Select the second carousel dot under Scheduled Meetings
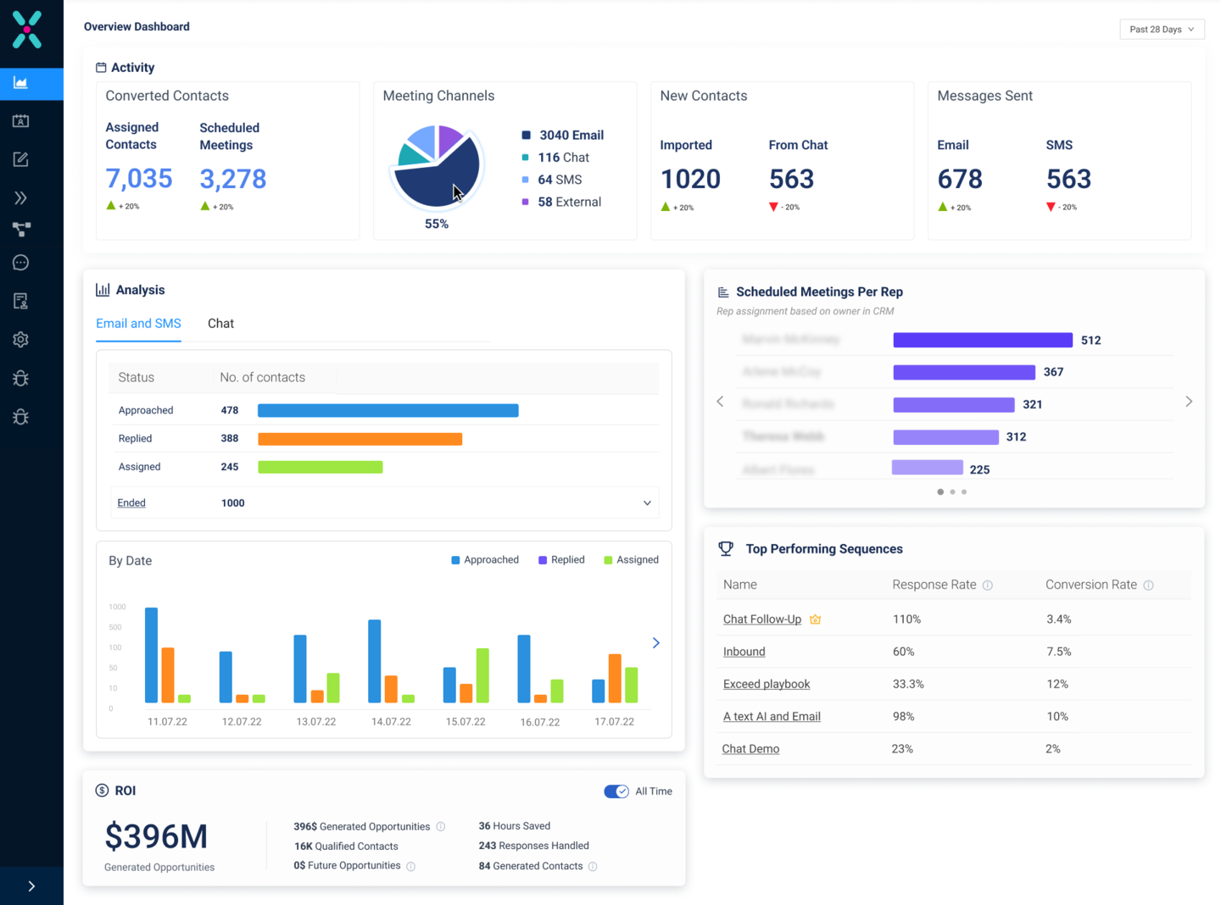The height and width of the screenshot is (905, 1221). 951,491
